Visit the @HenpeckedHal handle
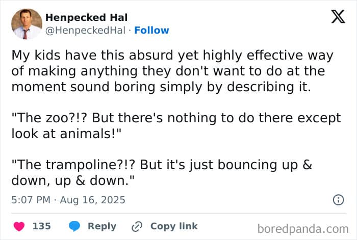This screenshot has height=240, width=357. pos(85,30)
